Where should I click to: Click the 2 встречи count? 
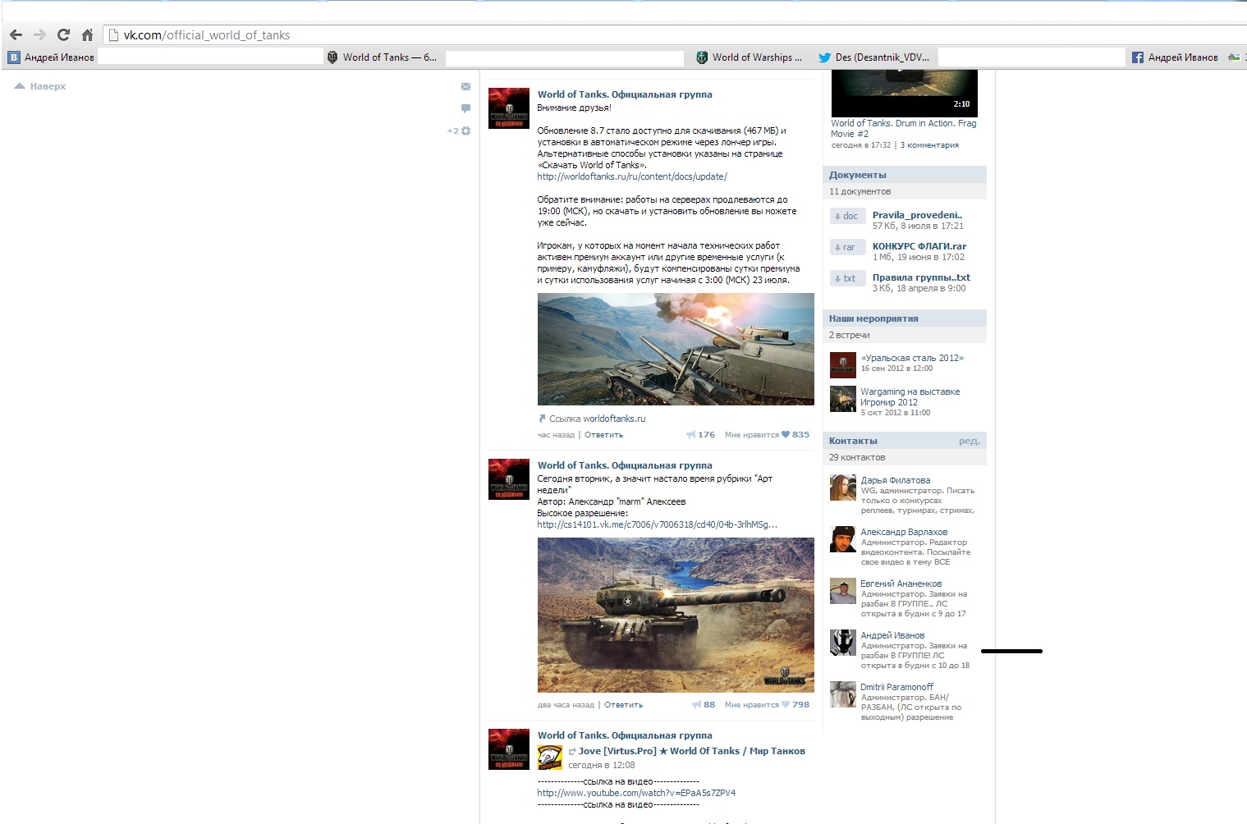click(849, 335)
